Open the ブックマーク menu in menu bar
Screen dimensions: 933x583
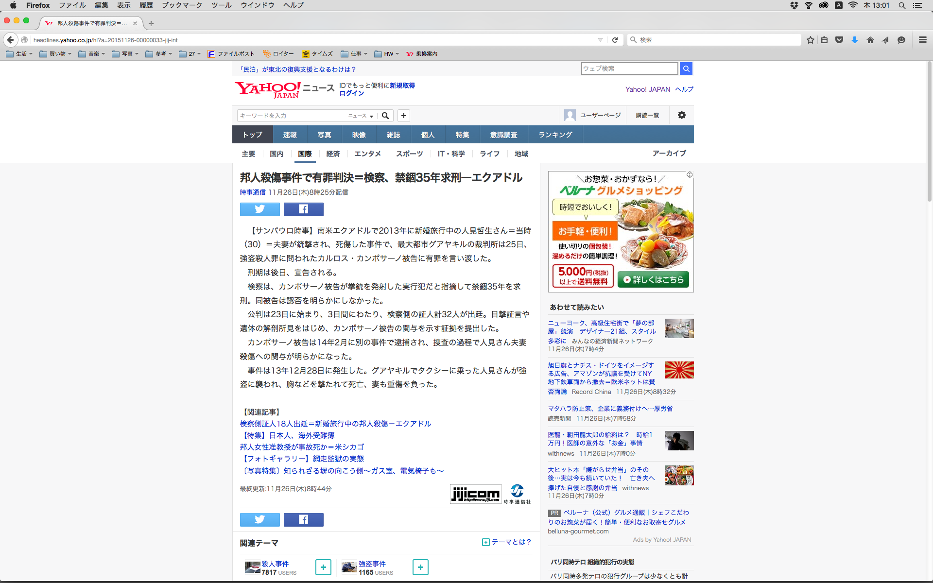182,5
